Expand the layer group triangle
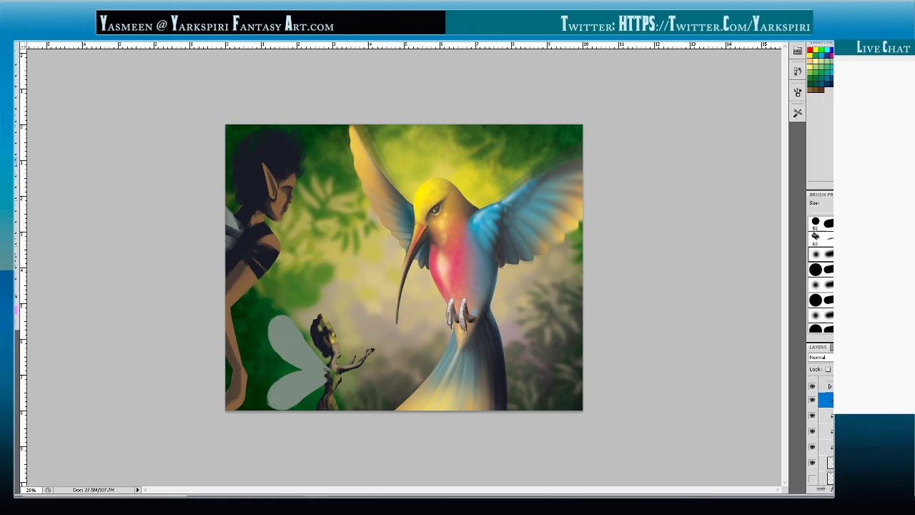 [829, 386]
